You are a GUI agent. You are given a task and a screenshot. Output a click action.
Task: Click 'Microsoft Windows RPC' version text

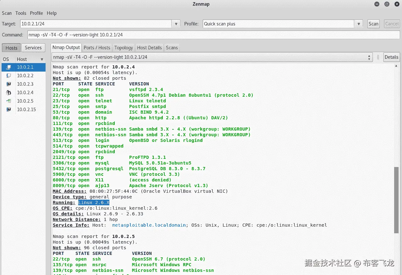[x=162, y=265]
